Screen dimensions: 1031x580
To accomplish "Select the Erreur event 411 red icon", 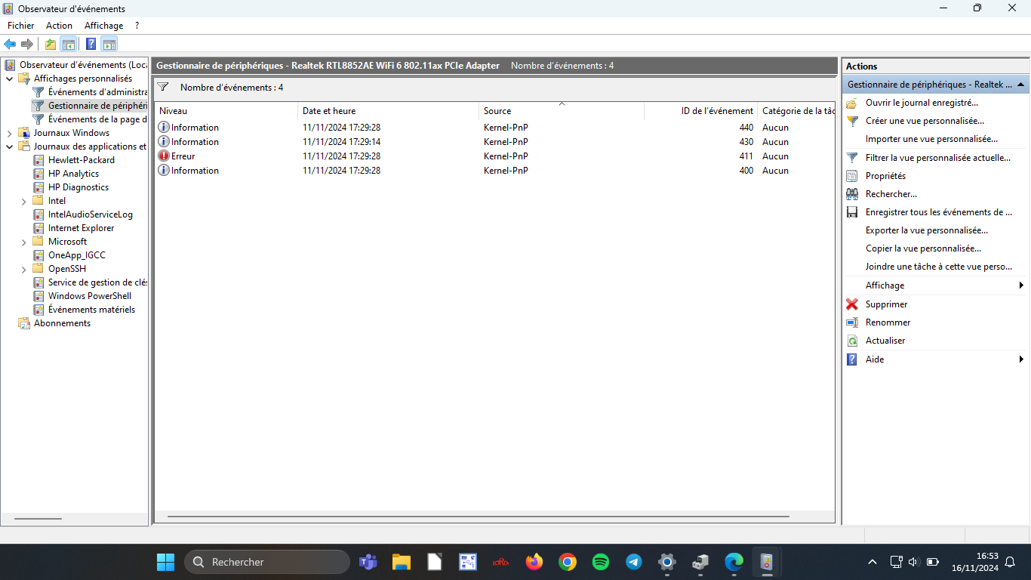I will tap(164, 156).
